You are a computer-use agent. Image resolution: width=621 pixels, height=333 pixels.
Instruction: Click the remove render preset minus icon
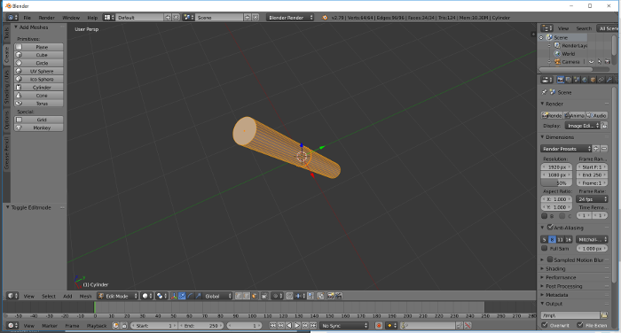604,148
